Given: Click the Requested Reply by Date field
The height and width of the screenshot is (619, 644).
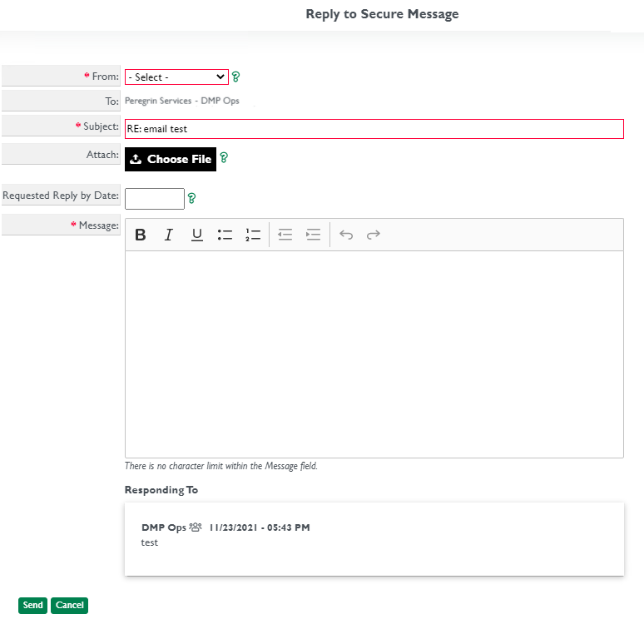Looking at the screenshot, I should click(x=155, y=199).
